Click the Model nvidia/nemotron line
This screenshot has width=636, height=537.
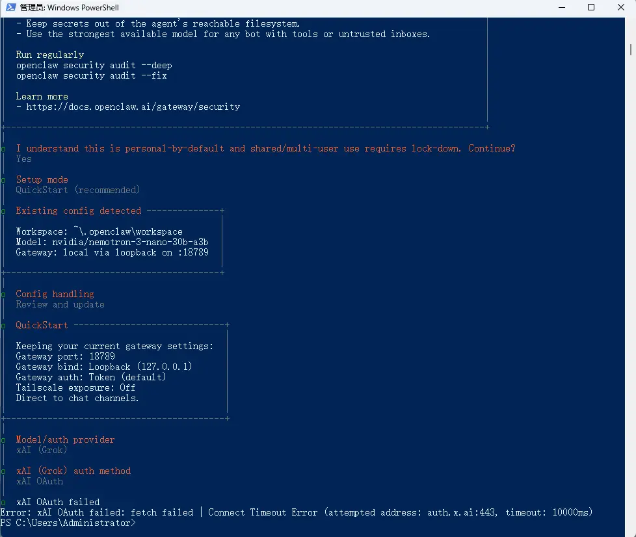[112, 242]
